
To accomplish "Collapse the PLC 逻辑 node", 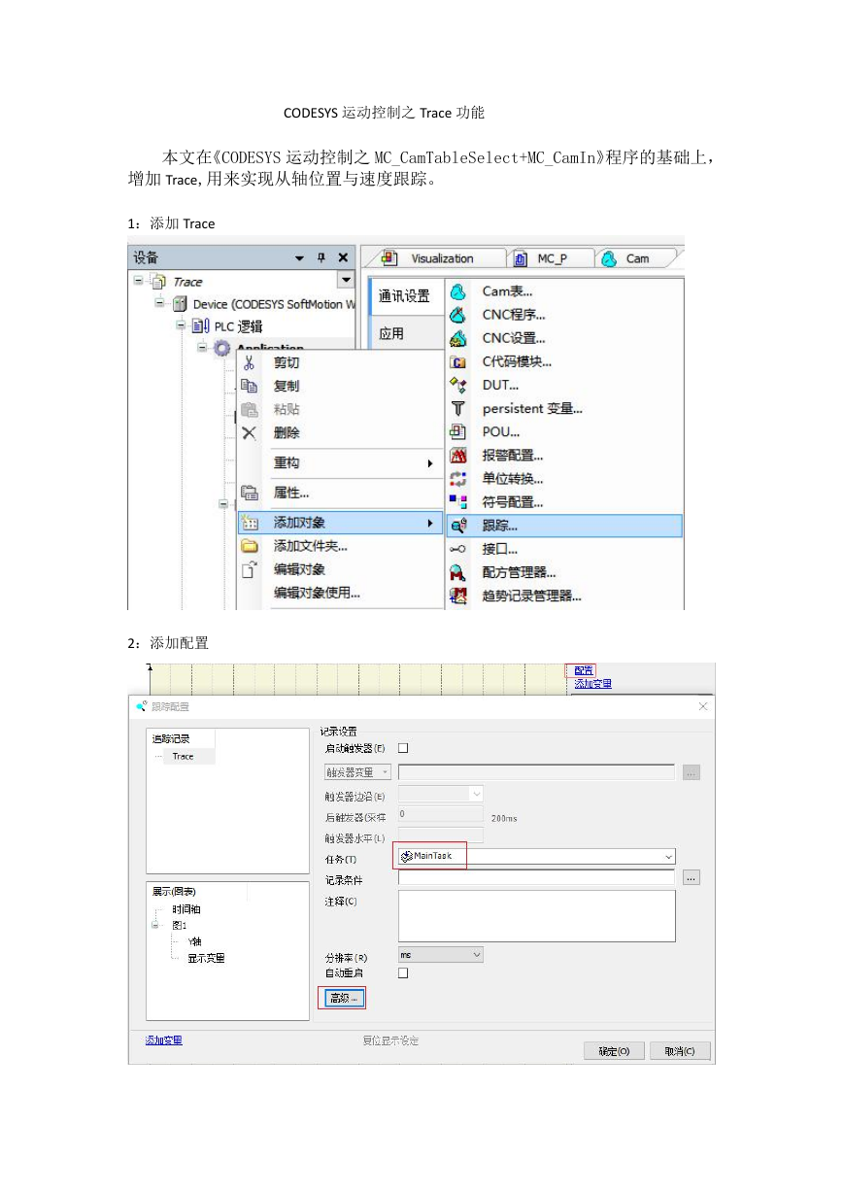I will 182,325.
